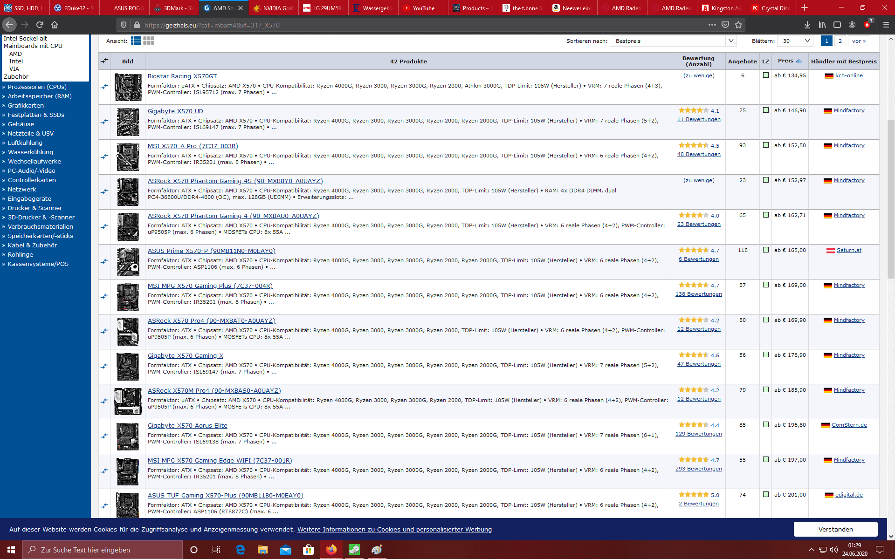Click vor » next page link
Screen dimensions: 895x559
click(859, 41)
